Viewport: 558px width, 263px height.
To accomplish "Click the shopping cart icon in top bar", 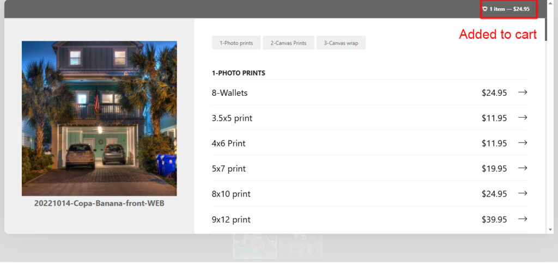I will pyautogui.click(x=485, y=9).
